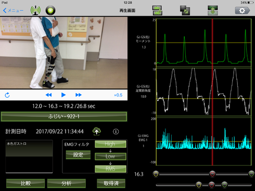Restart video with the reload icon

[x=7, y=95]
